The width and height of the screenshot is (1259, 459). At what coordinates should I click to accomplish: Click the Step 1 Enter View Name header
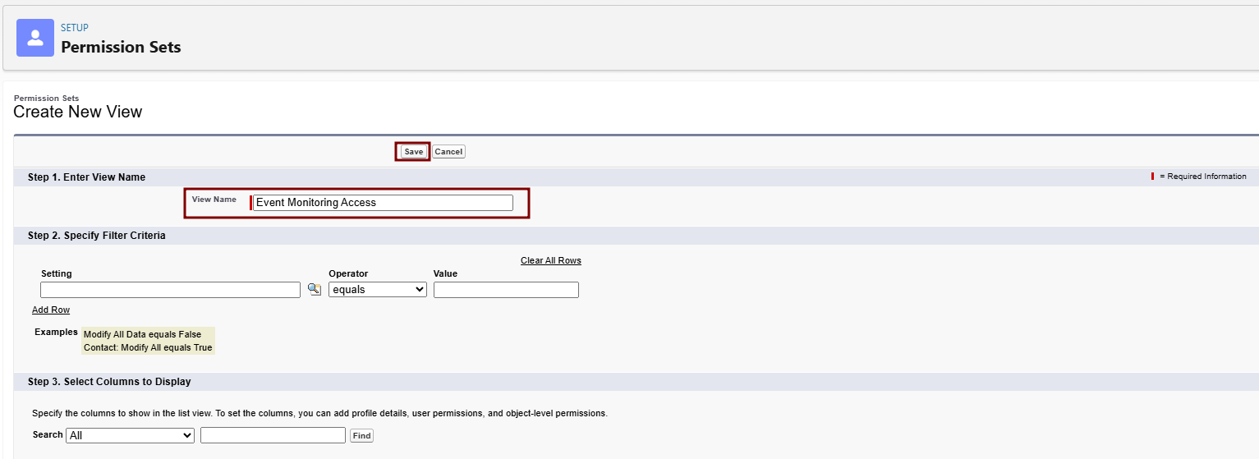click(86, 177)
